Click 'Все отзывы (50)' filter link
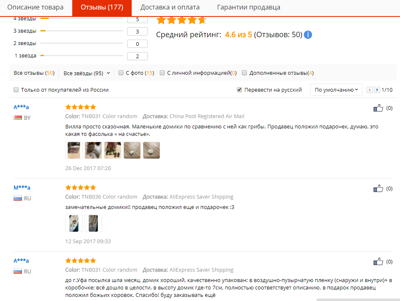The width and height of the screenshot is (400, 301). 34,73
